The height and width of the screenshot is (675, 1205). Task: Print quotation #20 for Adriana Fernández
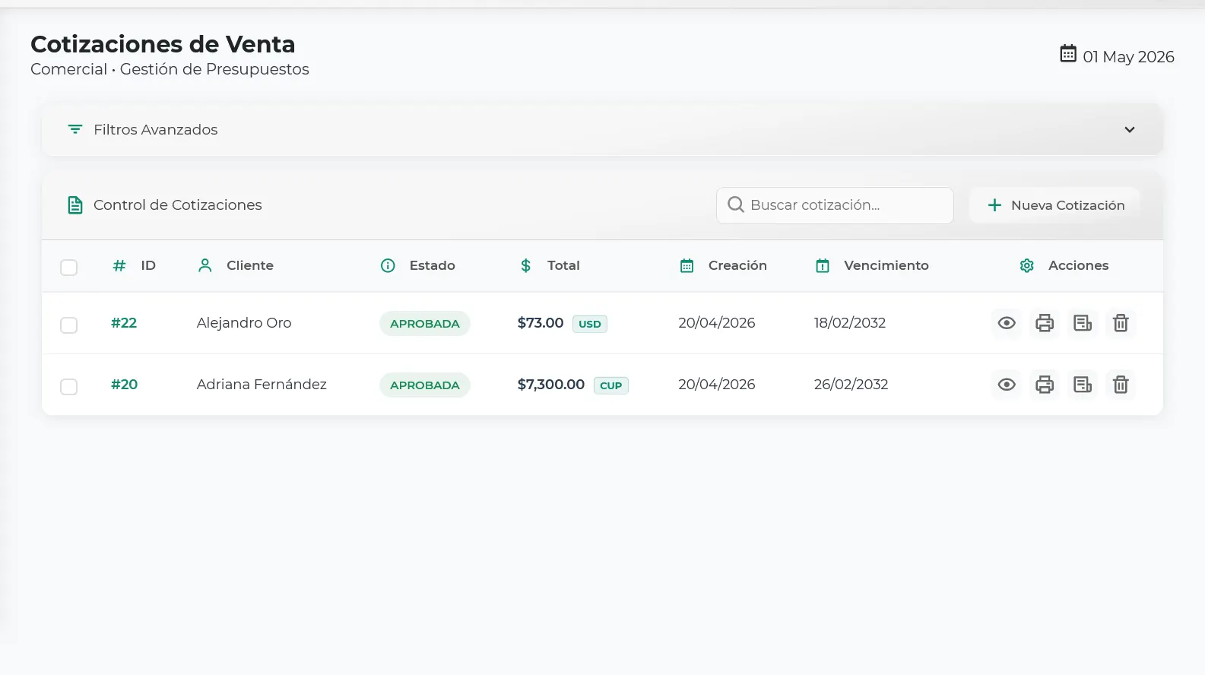1045,385
